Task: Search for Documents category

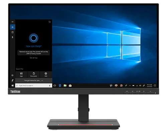Action: [34, 74]
